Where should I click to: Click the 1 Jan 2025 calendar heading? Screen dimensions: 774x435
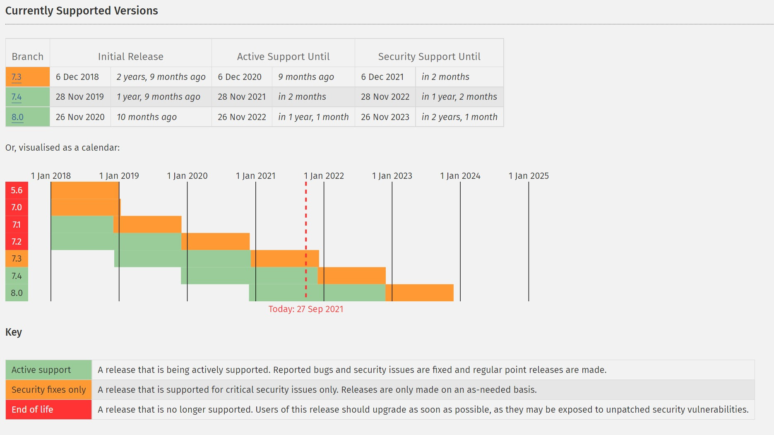[x=529, y=176]
